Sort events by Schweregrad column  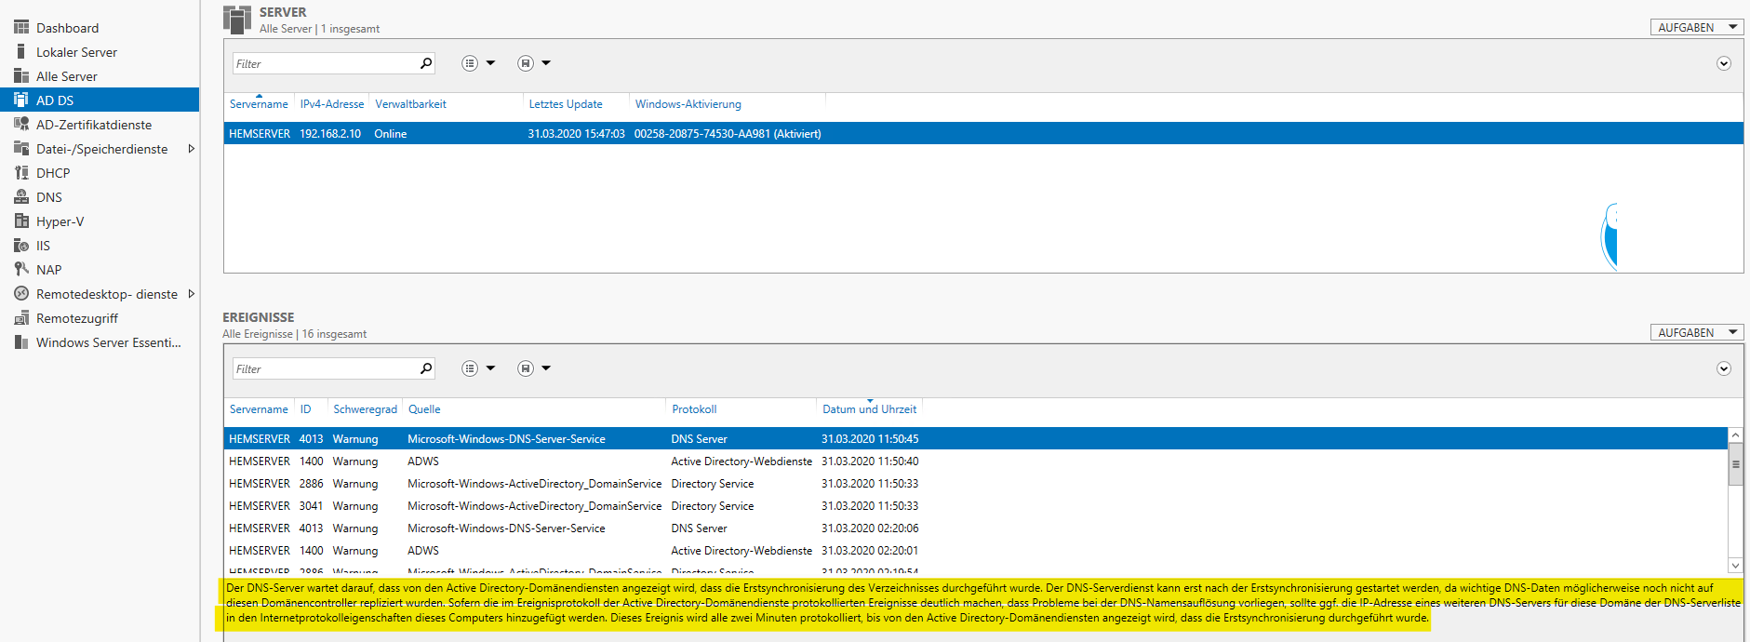366,409
